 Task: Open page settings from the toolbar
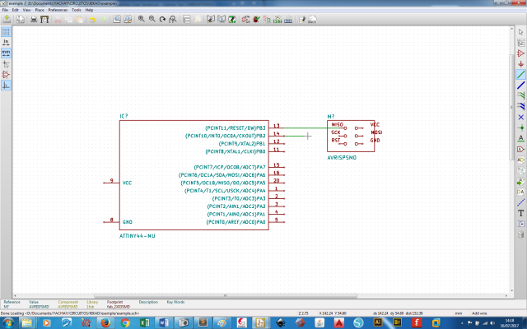(x=21, y=19)
